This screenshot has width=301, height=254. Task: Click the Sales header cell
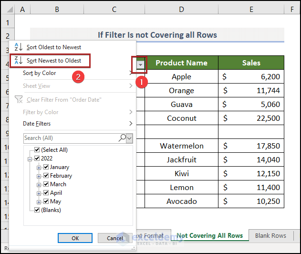pyautogui.click(x=251, y=63)
